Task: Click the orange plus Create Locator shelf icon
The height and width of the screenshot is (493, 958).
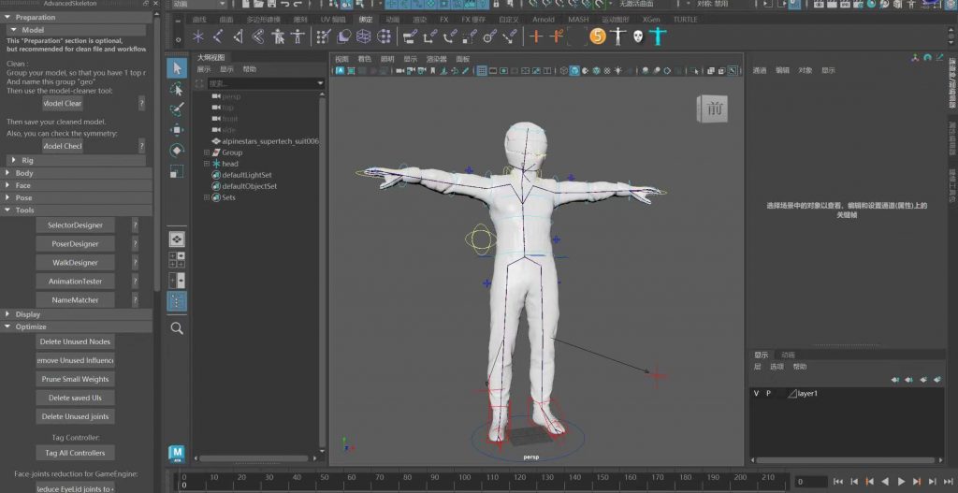Action: click(x=536, y=36)
